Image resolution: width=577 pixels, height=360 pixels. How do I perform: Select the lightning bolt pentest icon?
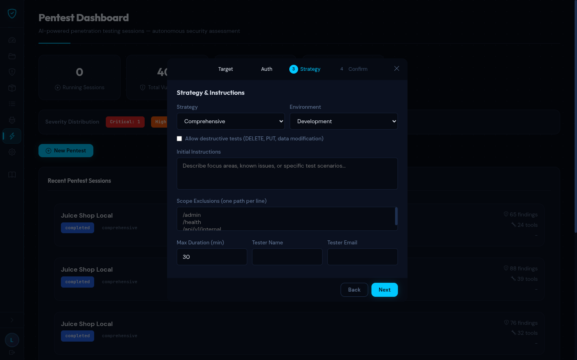point(12,136)
